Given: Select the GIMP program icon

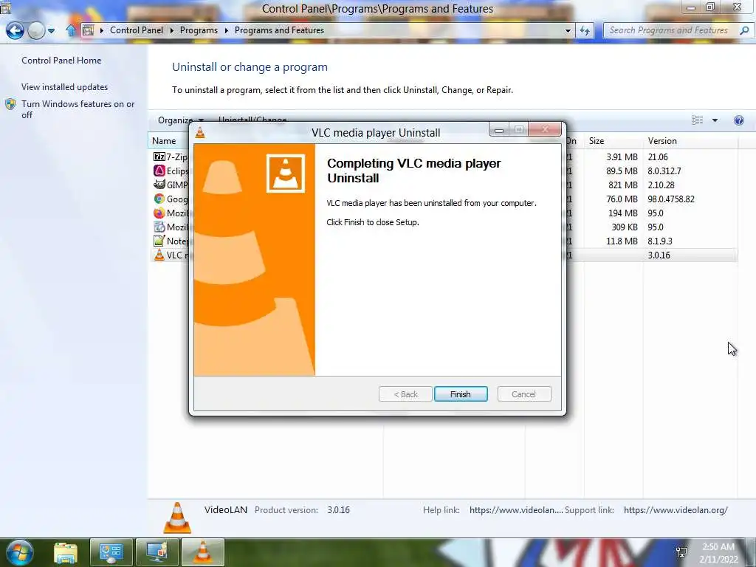Looking at the screenshot, I should tap(159, 185).
